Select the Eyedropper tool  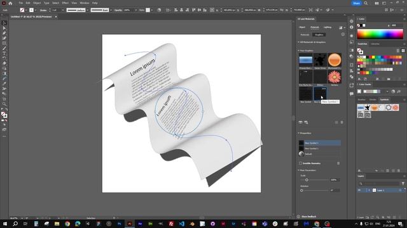click(x=4, y=84)
